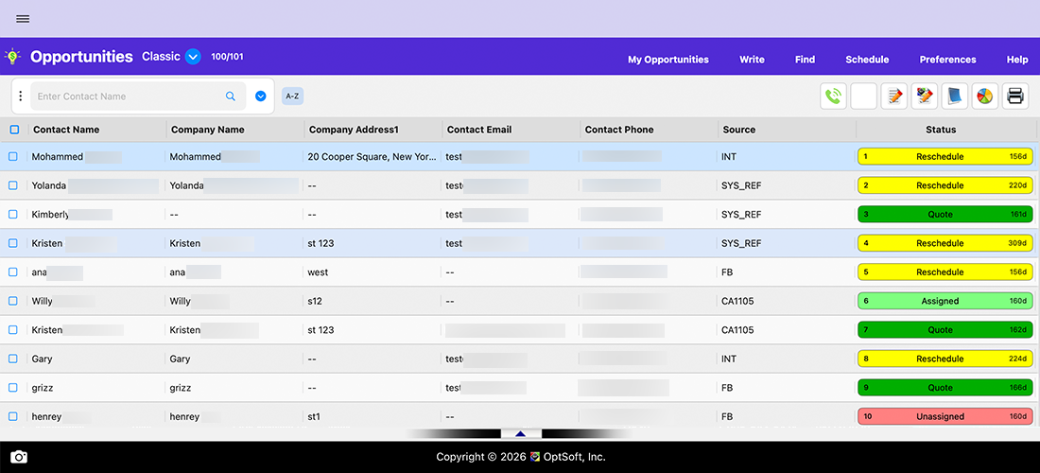Click the Opportunities lightbulb logo icon
Image resolution: width=1040 pixels, height=473 pixels.
12,57
